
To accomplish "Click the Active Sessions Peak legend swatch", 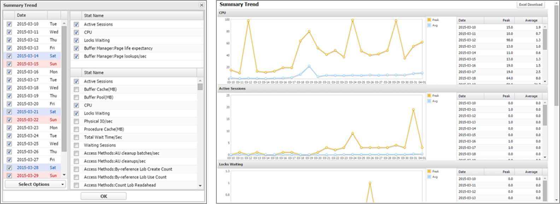I will pos(429,95).
